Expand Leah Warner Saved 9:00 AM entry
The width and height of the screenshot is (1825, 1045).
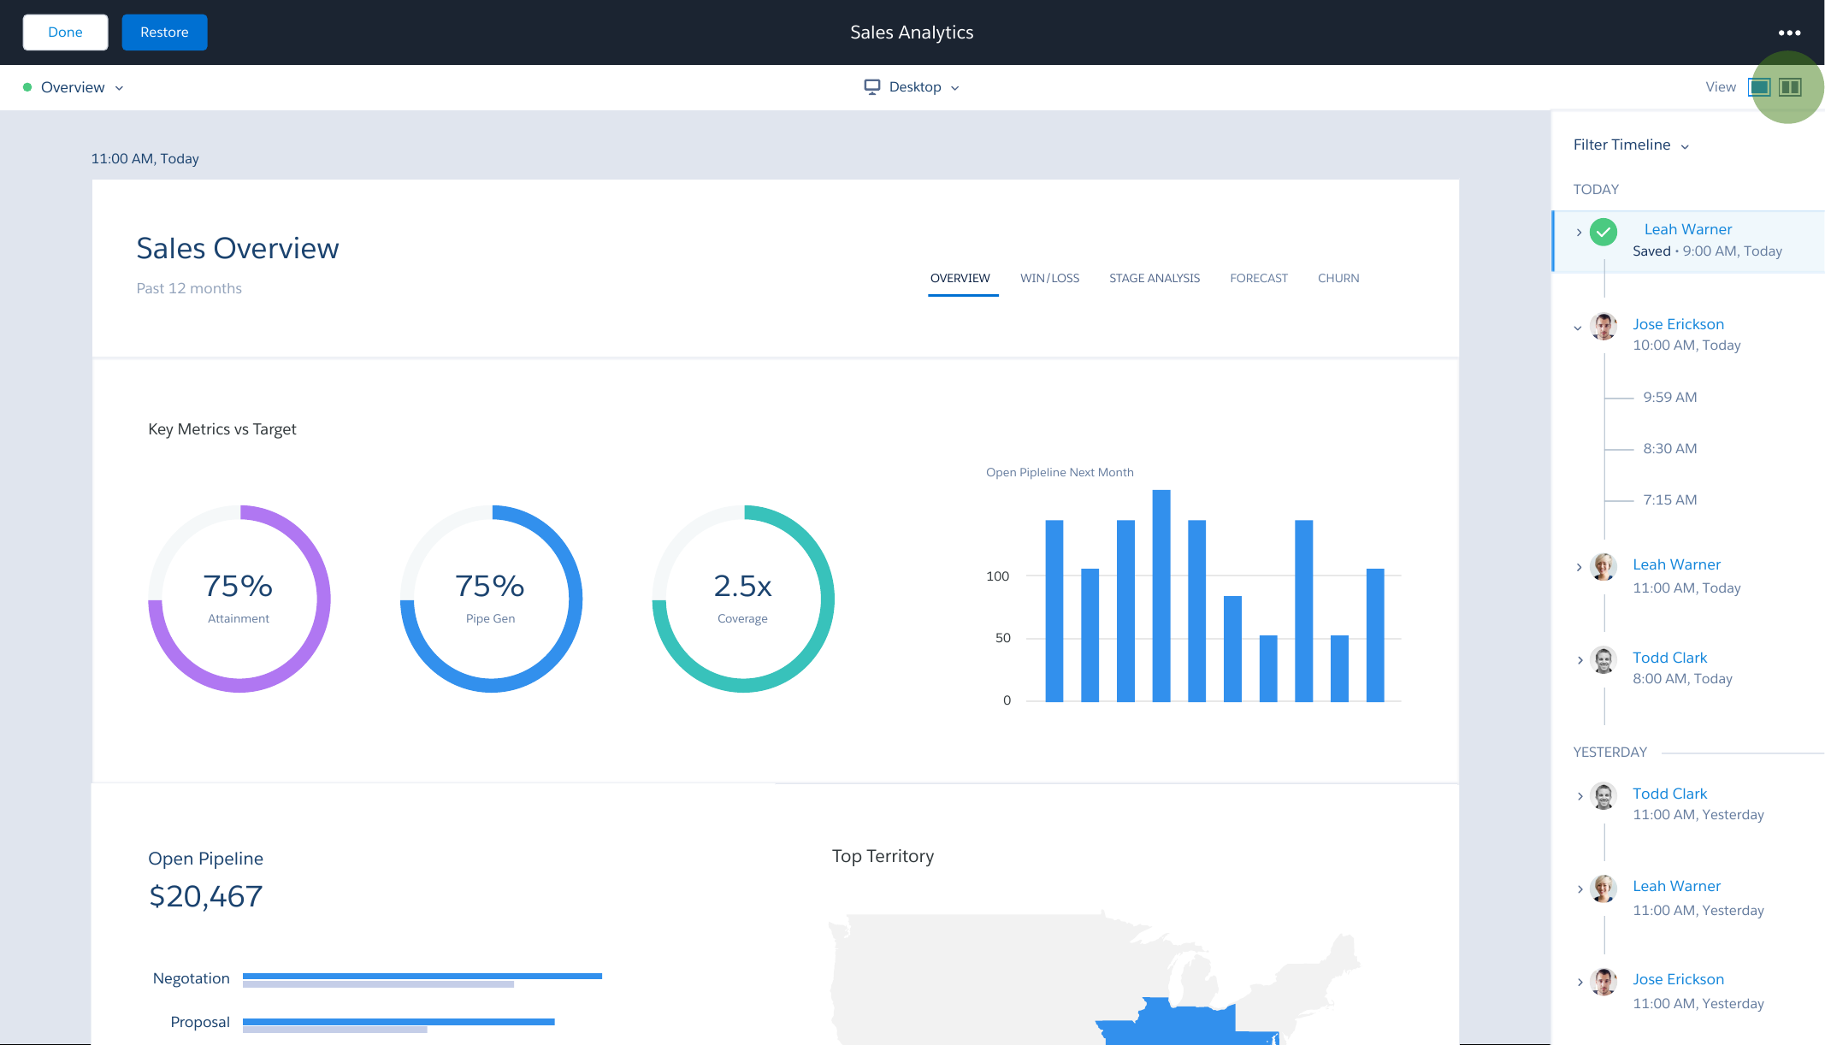coord(1579,233)
